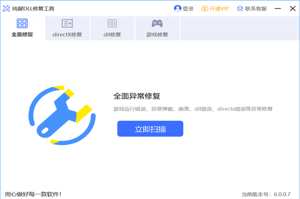Open the 开通VIP link text
This screenshot has width=300, height=199.
(x=219, y=9)
